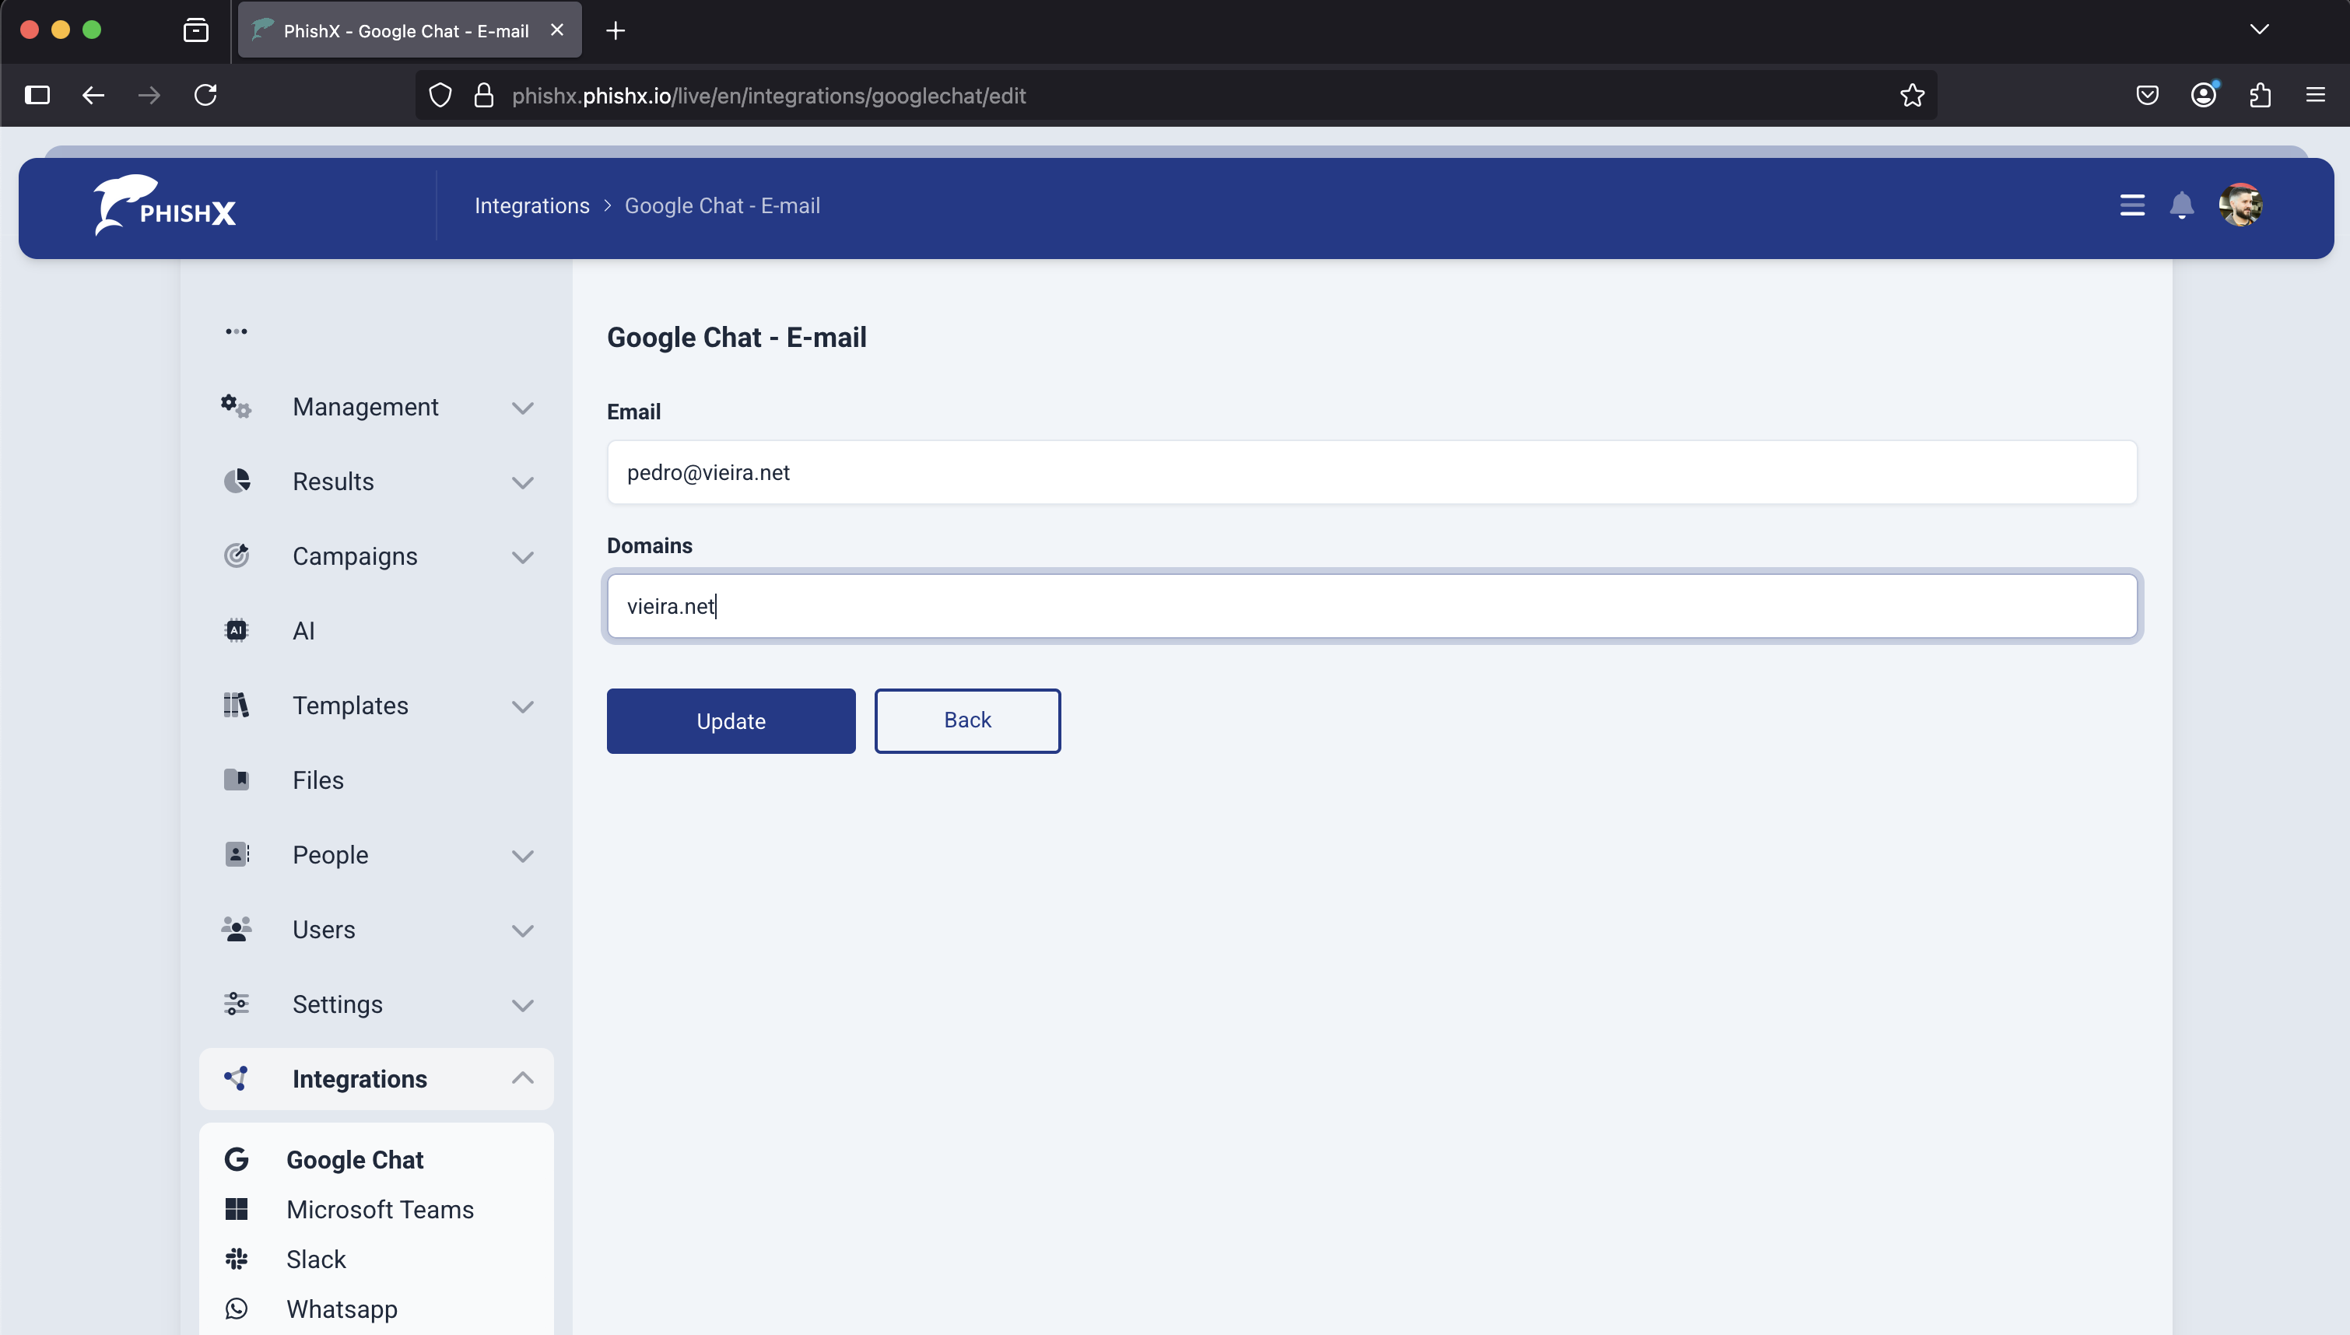
Task: Open the AI section icon
Action: (237, 631)
